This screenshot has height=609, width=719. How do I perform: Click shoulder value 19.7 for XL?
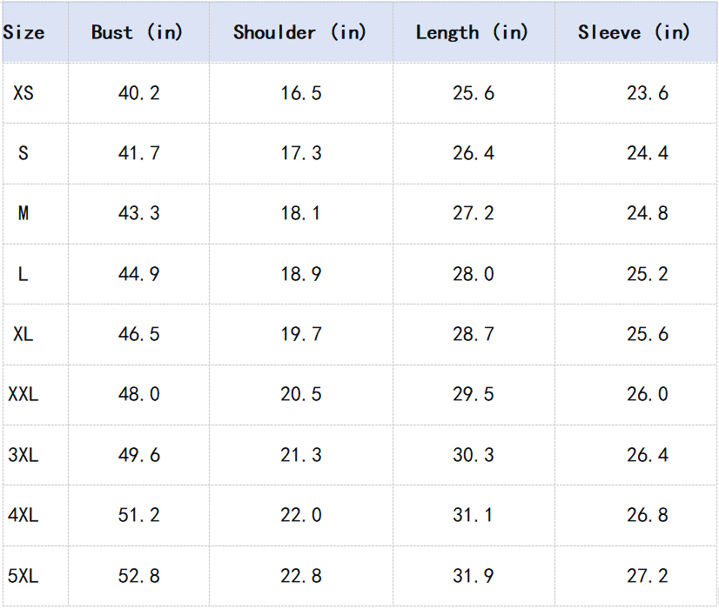click(301, 334)
